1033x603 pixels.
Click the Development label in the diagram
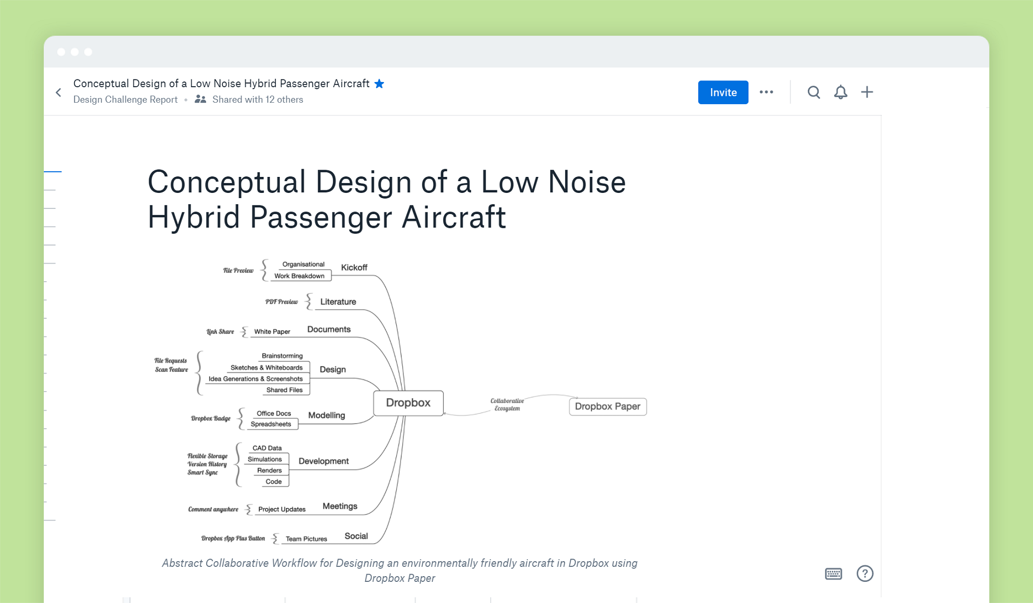324,461
